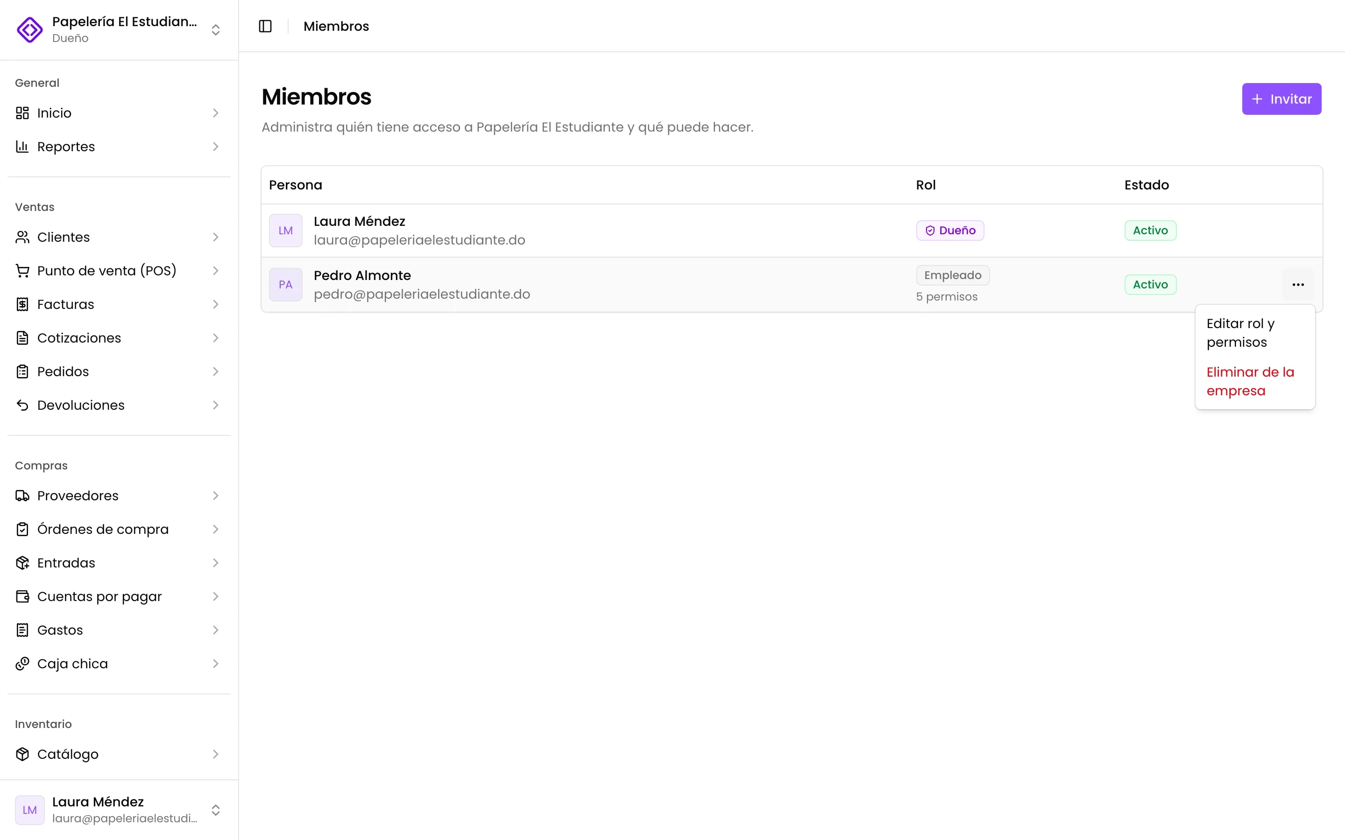Click Laura Méndez's Activo status badge
The image size is (1345, 840).
click(x=1150, y=231)
